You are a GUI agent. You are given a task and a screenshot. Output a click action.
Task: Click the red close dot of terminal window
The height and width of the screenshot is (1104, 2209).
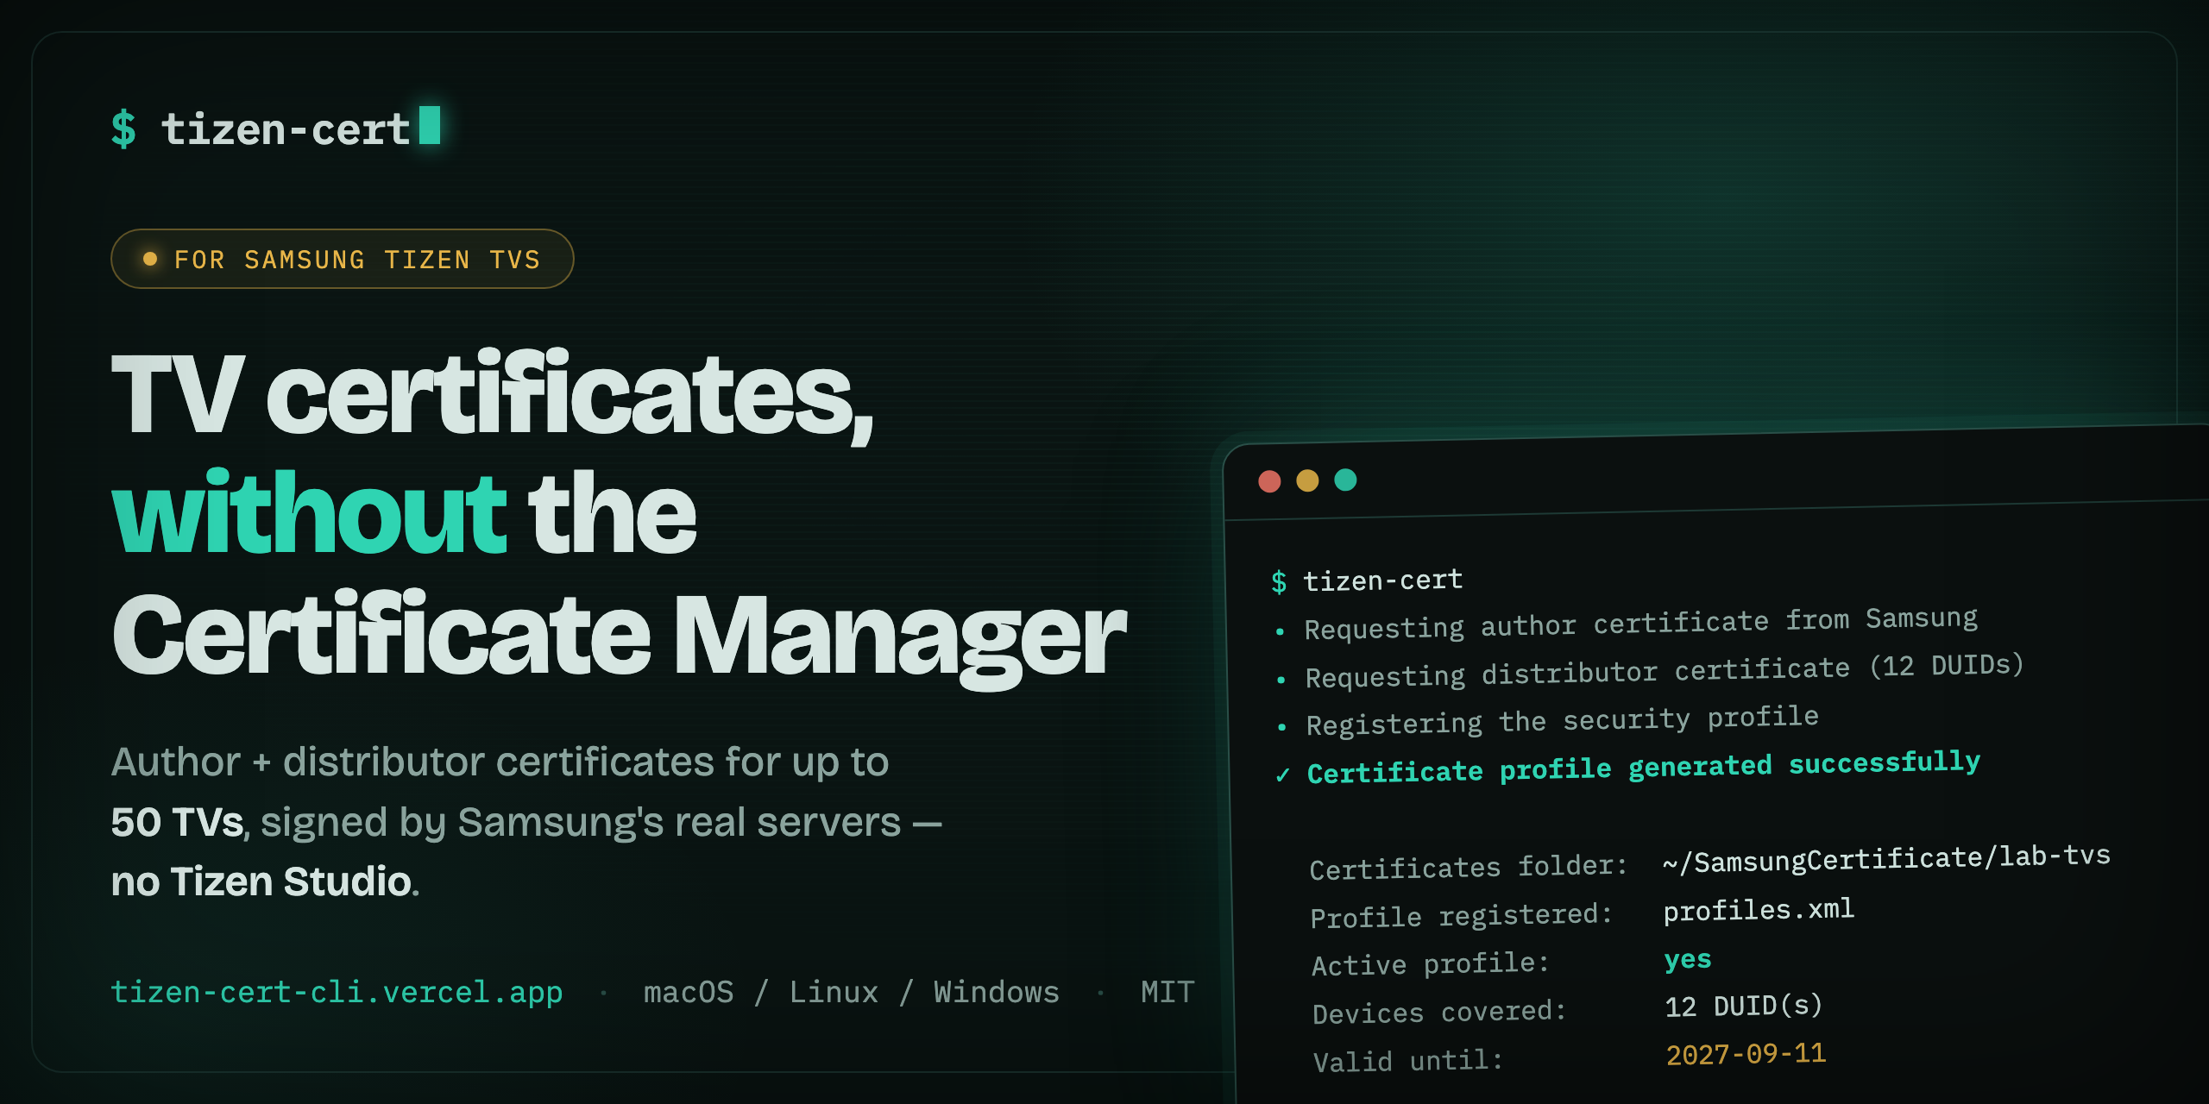click(1269, 481)
